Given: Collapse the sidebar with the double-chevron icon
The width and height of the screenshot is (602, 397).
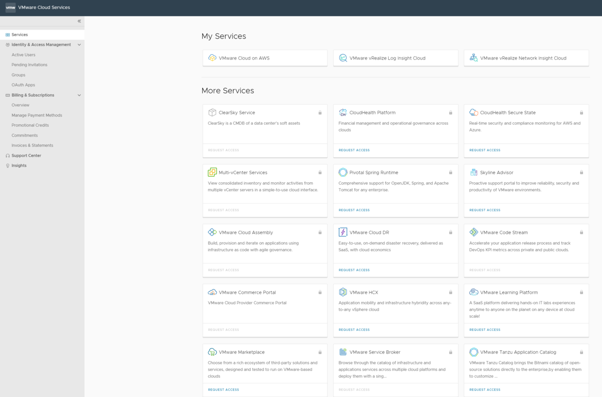Looking at the screenshot, I should coord(79,21).
